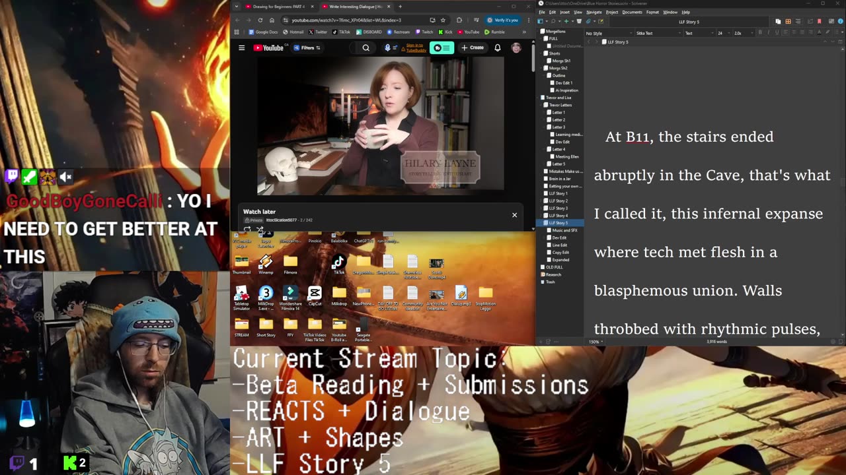Apply bold formatting in Scrivener

pyautogui.click(x=759, y=33)
